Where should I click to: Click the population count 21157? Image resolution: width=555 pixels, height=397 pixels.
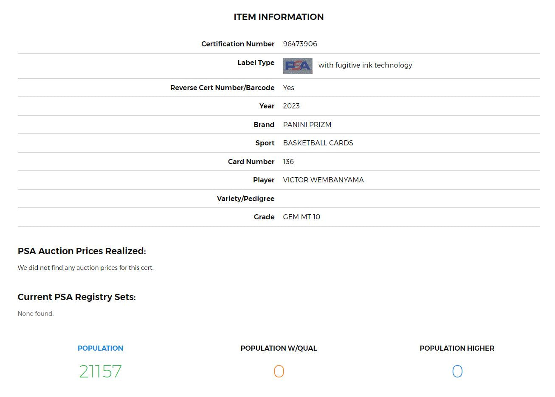coord(100,371)
